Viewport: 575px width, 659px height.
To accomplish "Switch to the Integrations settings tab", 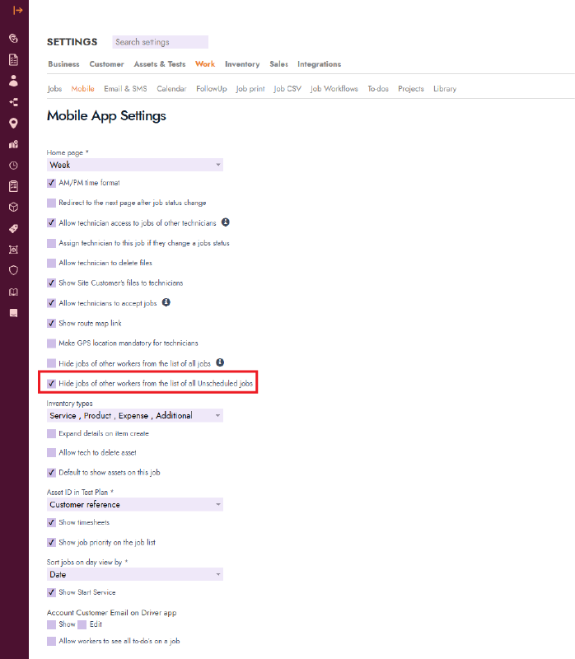I will (319, 64).
